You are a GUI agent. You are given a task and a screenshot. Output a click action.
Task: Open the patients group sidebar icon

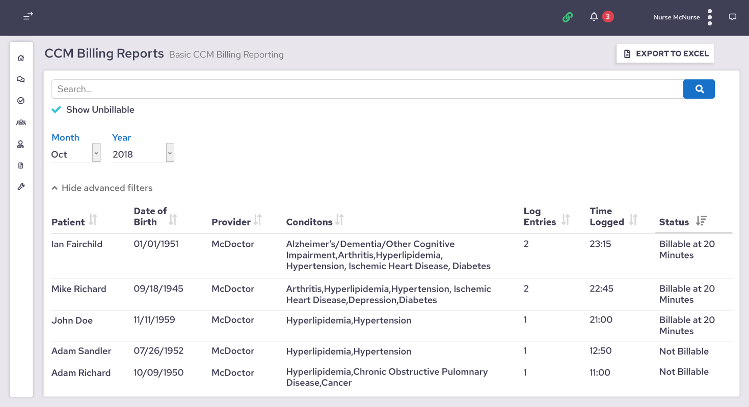21,123
